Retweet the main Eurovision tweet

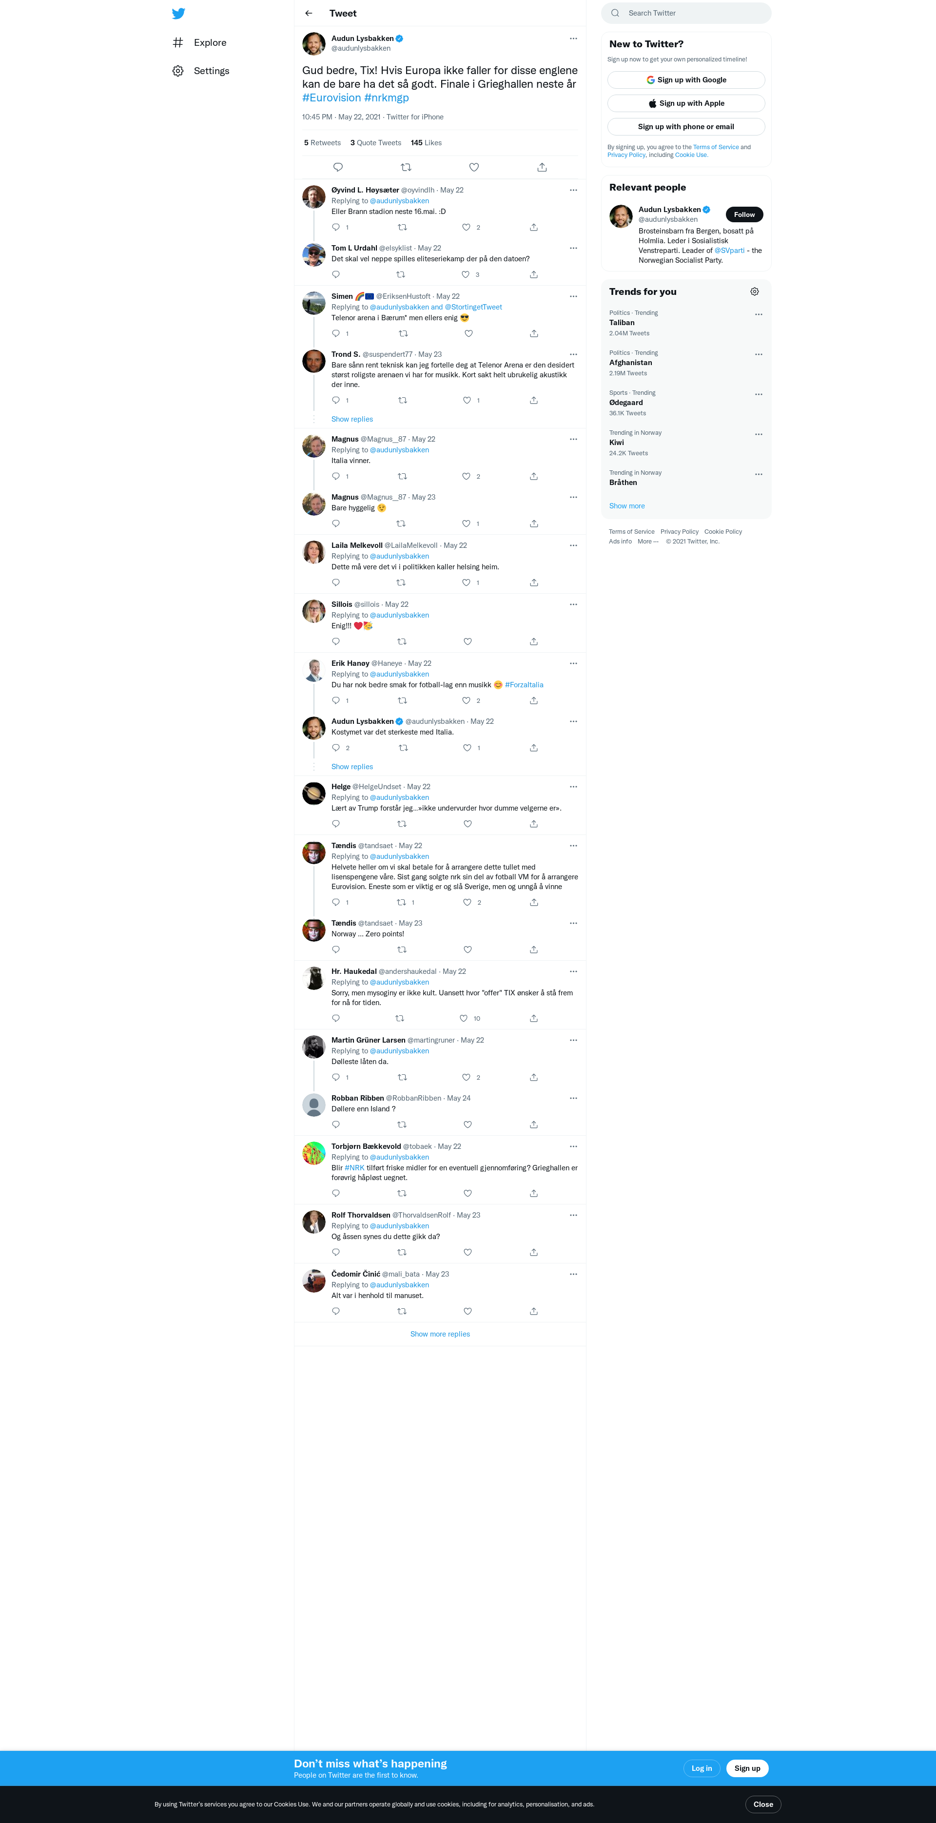point(406,167)
